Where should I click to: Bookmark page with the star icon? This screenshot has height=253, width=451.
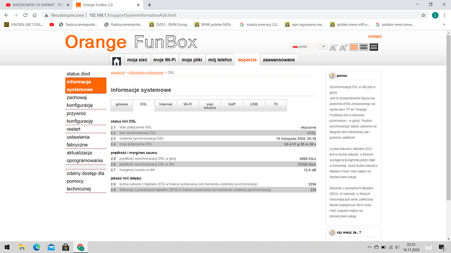(x=423, y=15)
